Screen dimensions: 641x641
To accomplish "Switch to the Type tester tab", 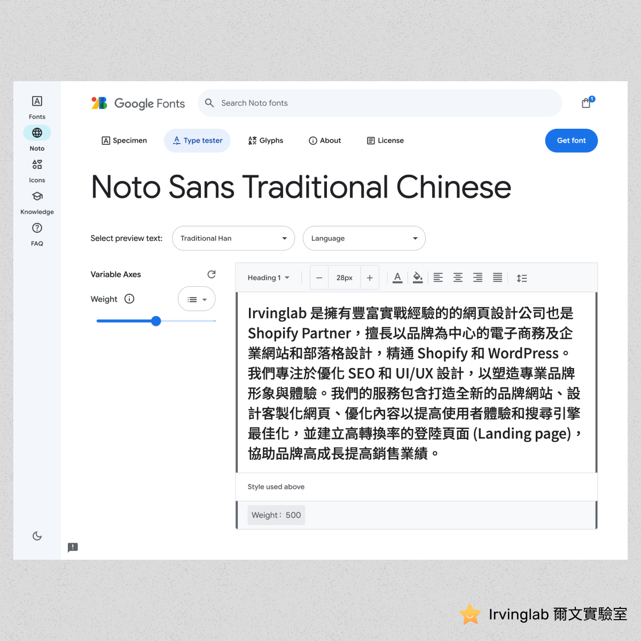I will tap(197, 140).
